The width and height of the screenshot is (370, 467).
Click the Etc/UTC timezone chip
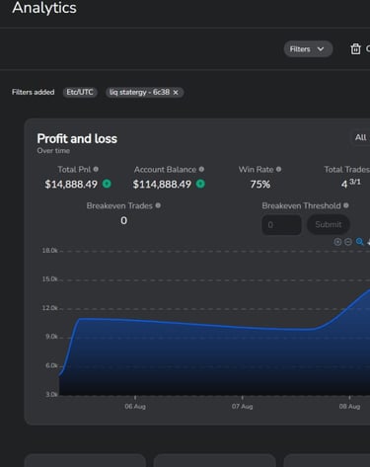80,92
